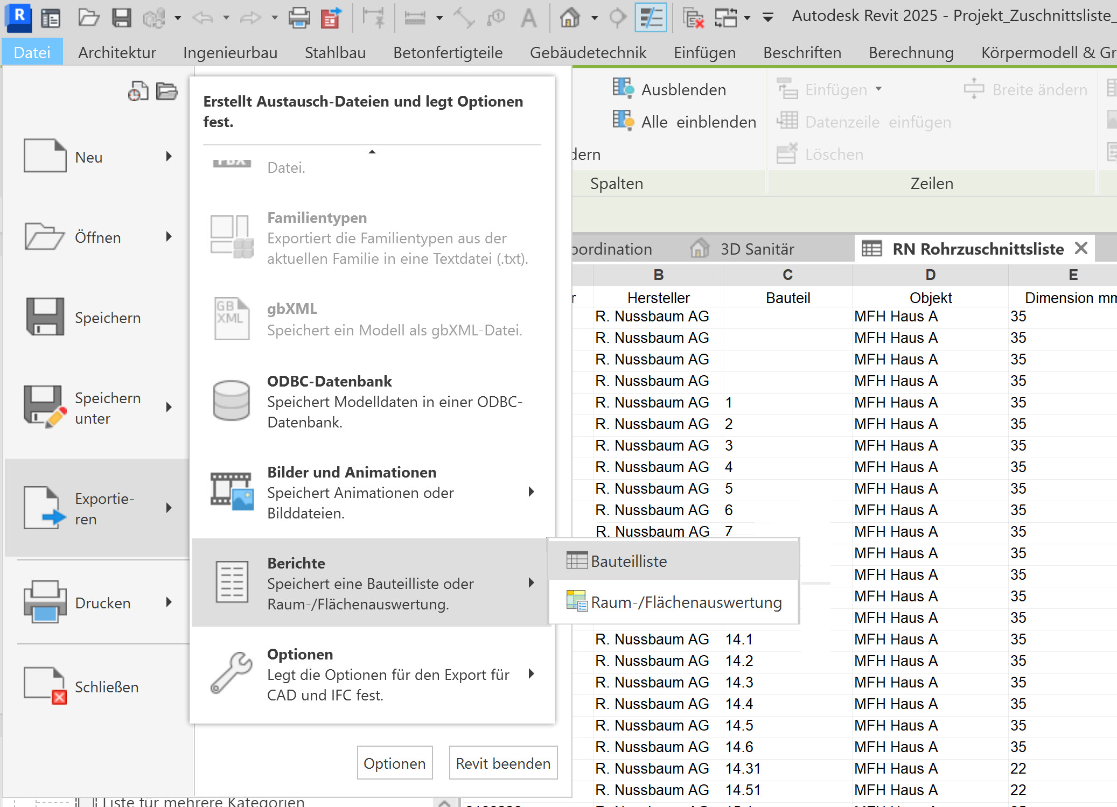
Task: Select Raum-/Flächenauswertung submenu entry
Action: 673,602
